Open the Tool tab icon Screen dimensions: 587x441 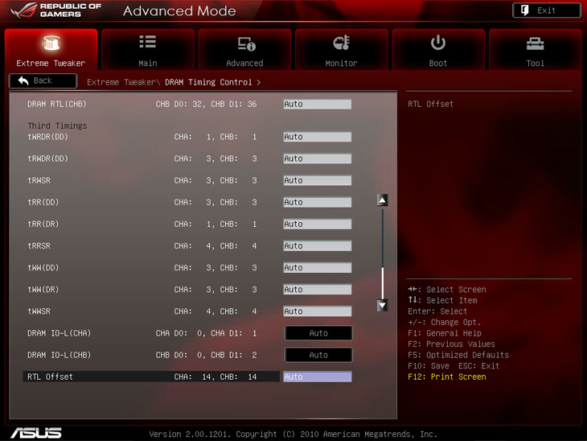coord(535,43)
